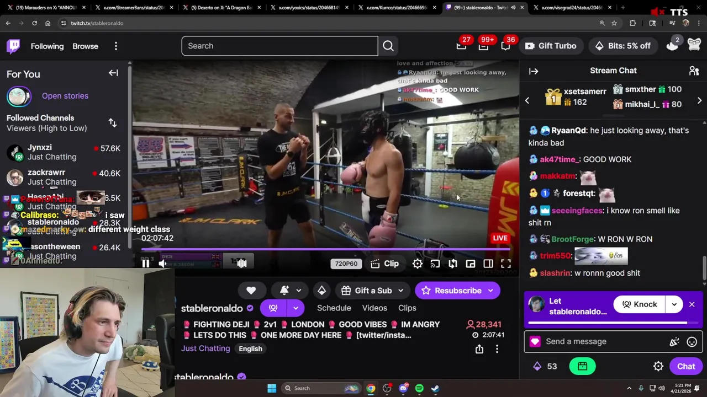Screen dimensions: 707x397
Task: Show previous gifters in the leaderboard
Action: (527, 101)
